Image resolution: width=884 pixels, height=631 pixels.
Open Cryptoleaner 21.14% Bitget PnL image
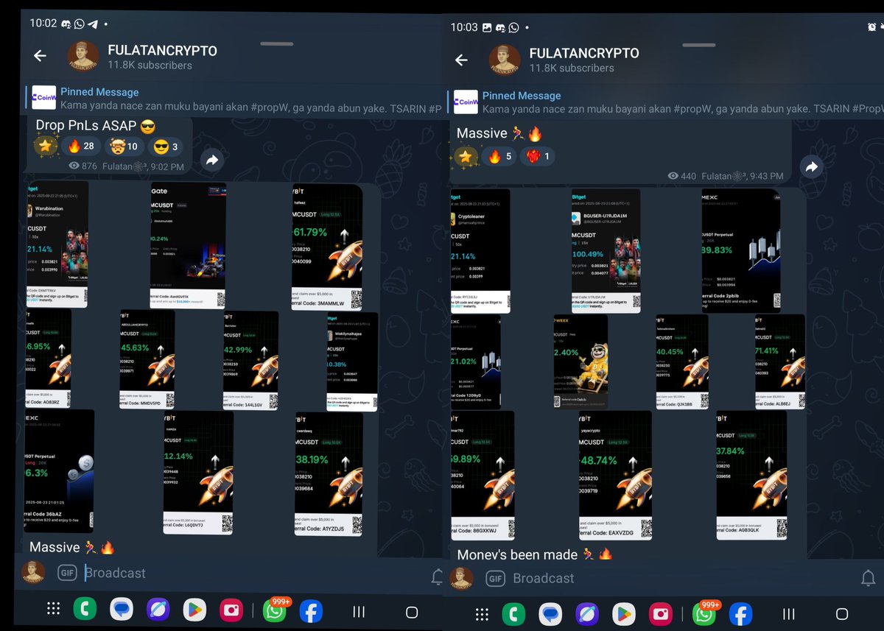click(x=480, y=250)
